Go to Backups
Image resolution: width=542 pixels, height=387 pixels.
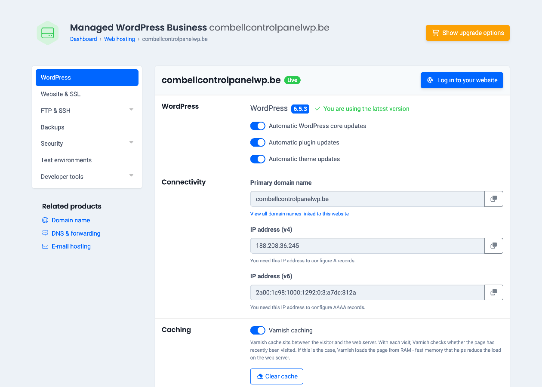click(x=87, y=127)
